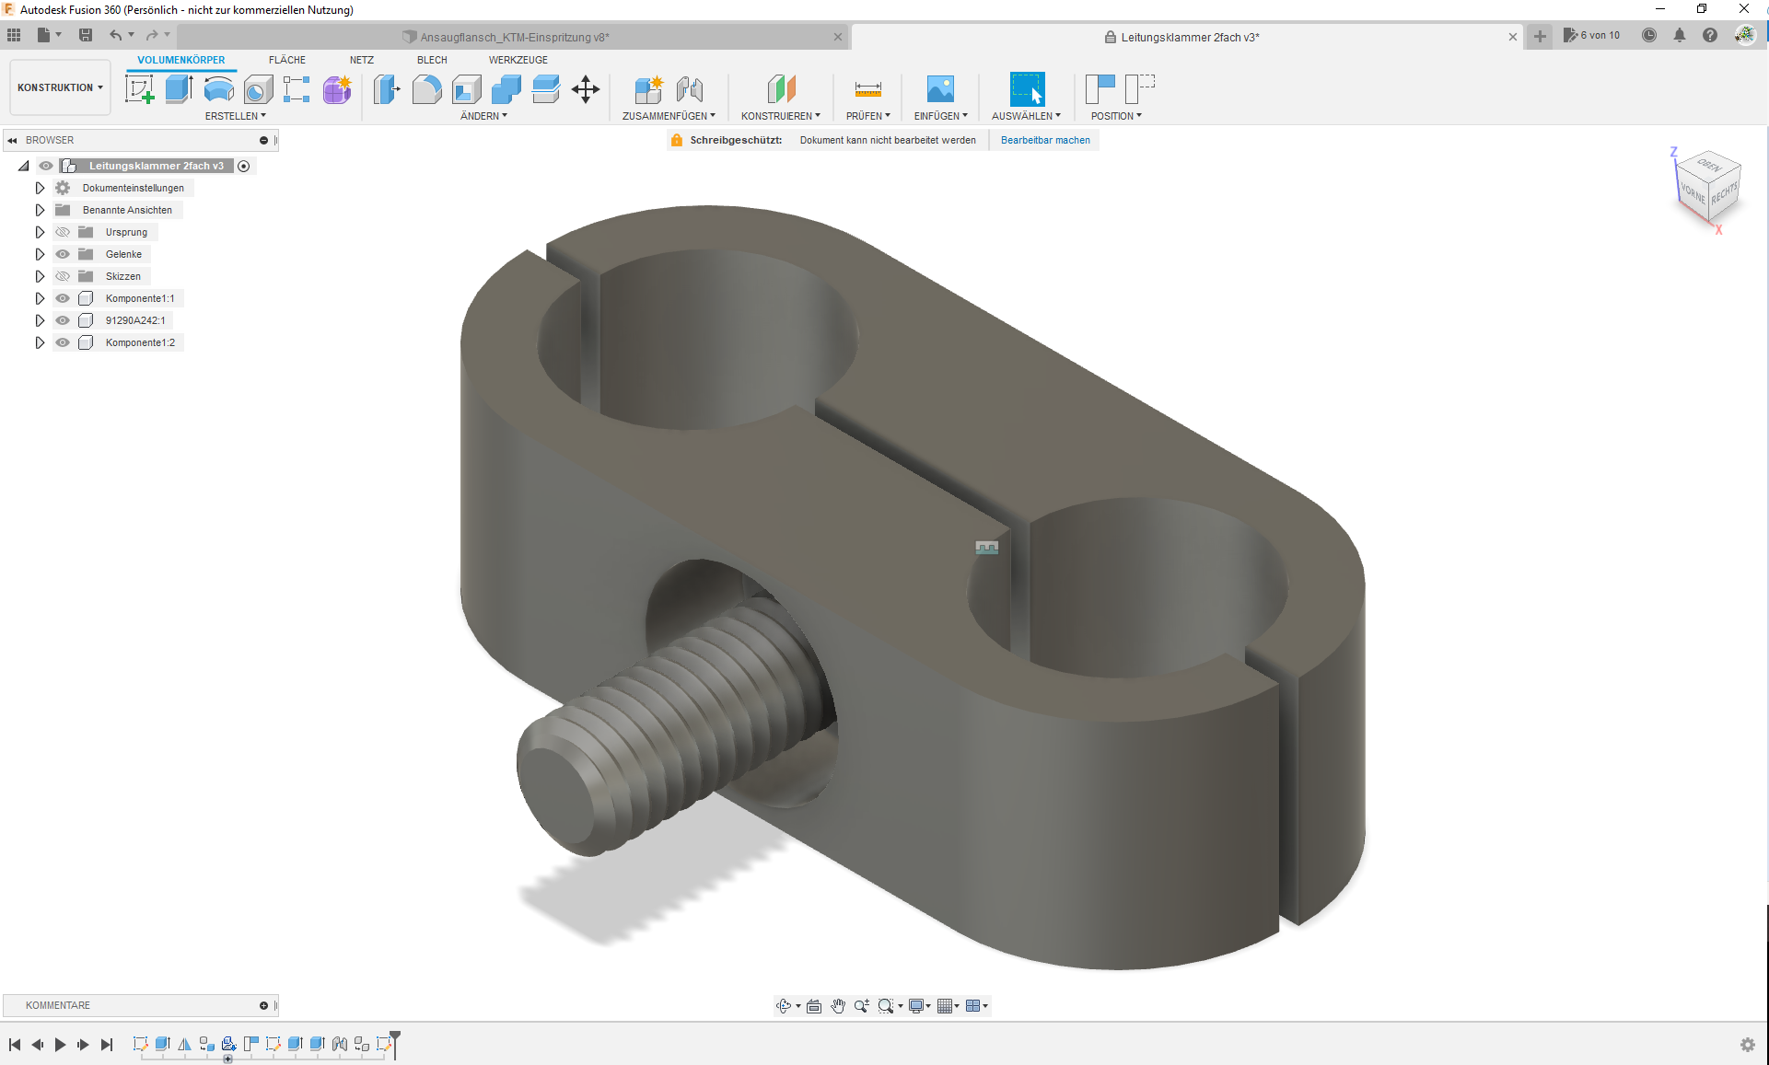Viewport: 1769px width, 1065px height.
Task: Open the Erstellen dropdown menu
Action: [x=236, y=116]
